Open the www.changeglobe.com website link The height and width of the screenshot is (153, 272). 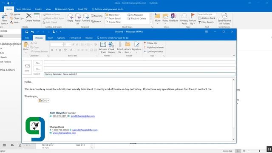point(64,133)
